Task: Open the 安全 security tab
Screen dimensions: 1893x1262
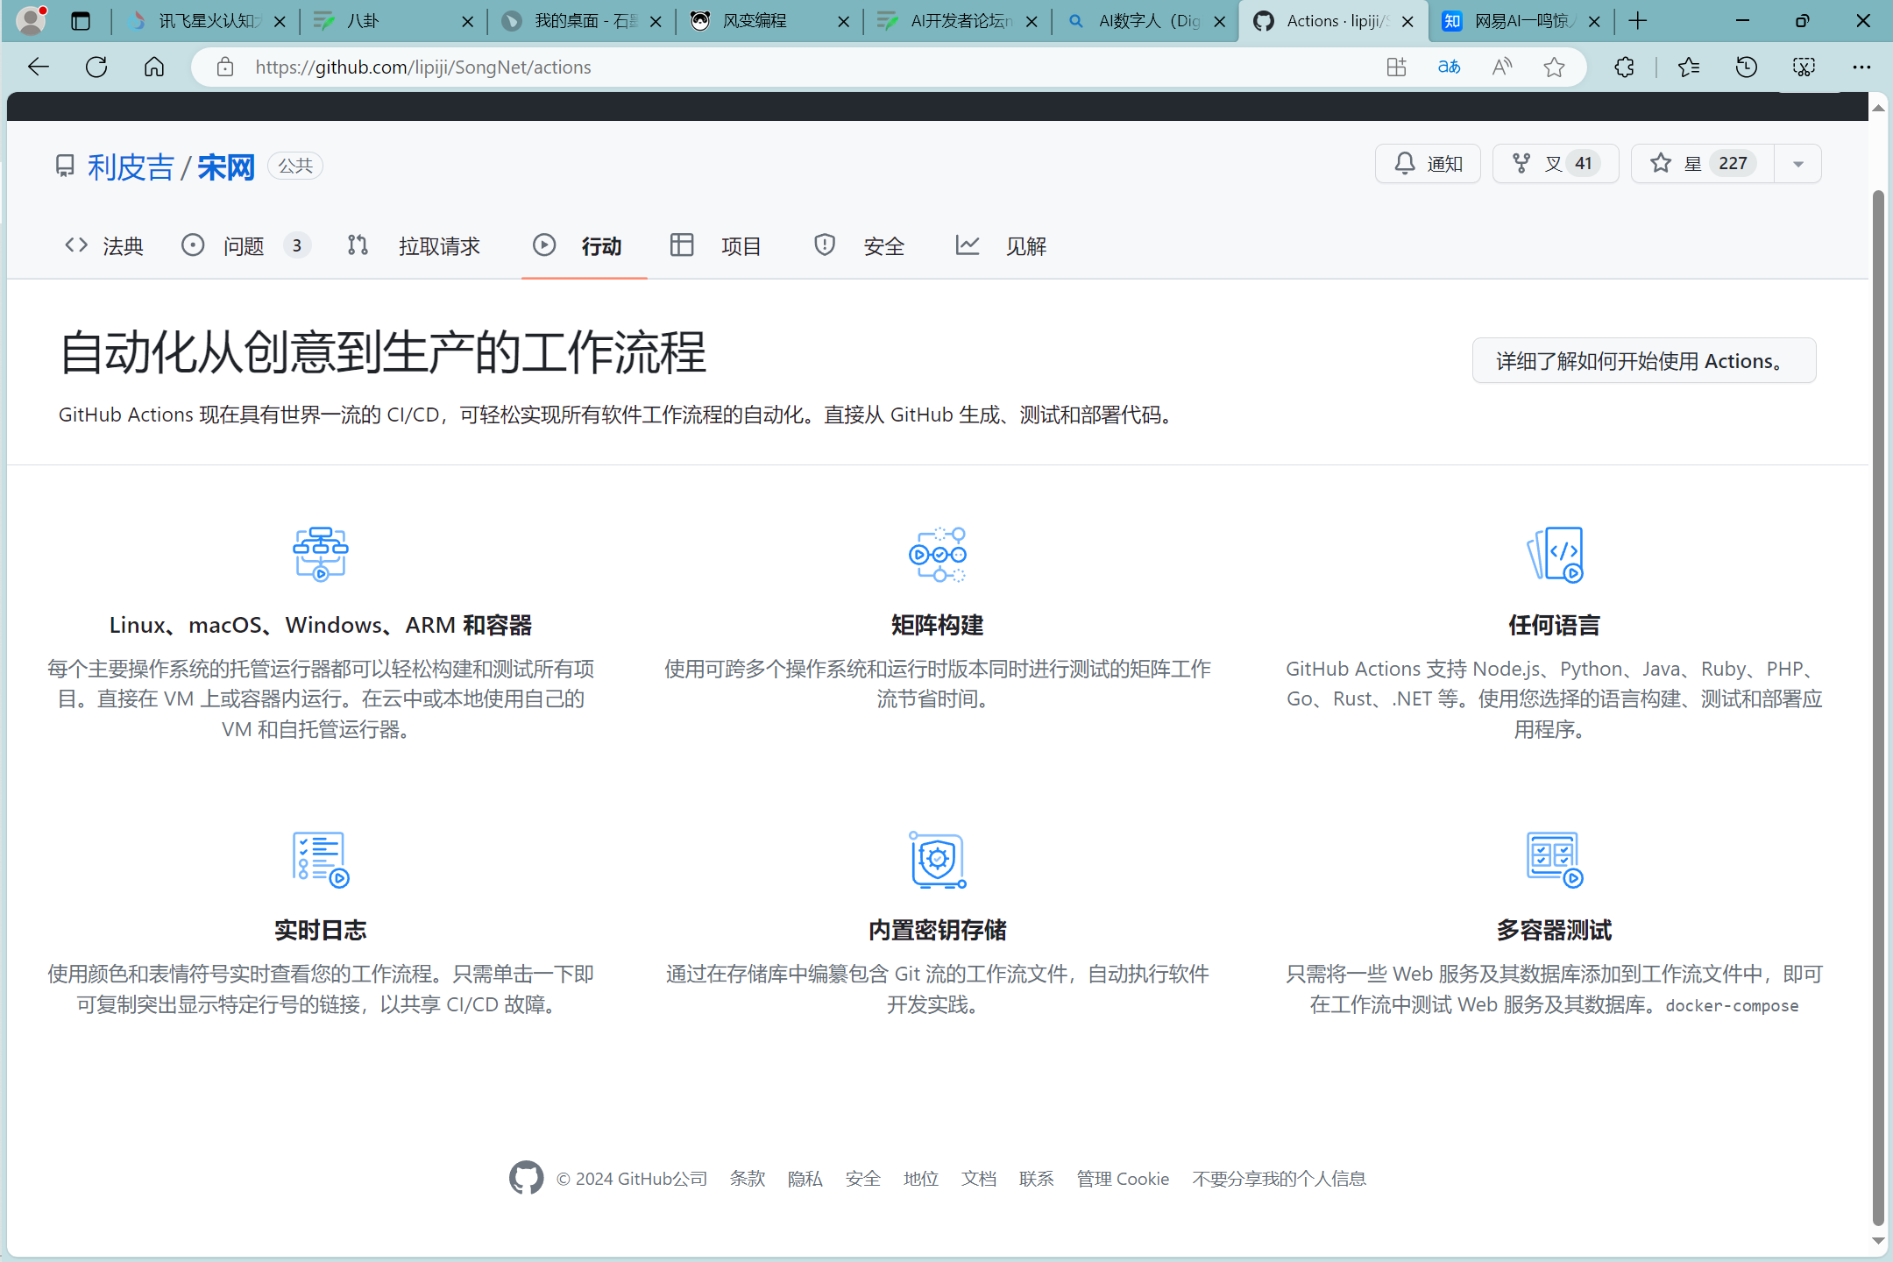Action: (859, 246)
